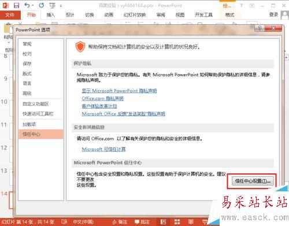Open the Undo history dropdown arrow
Image resolution: width=289 pixels, height=226 pixels.
pyautogui.click(x=33, y=6)
